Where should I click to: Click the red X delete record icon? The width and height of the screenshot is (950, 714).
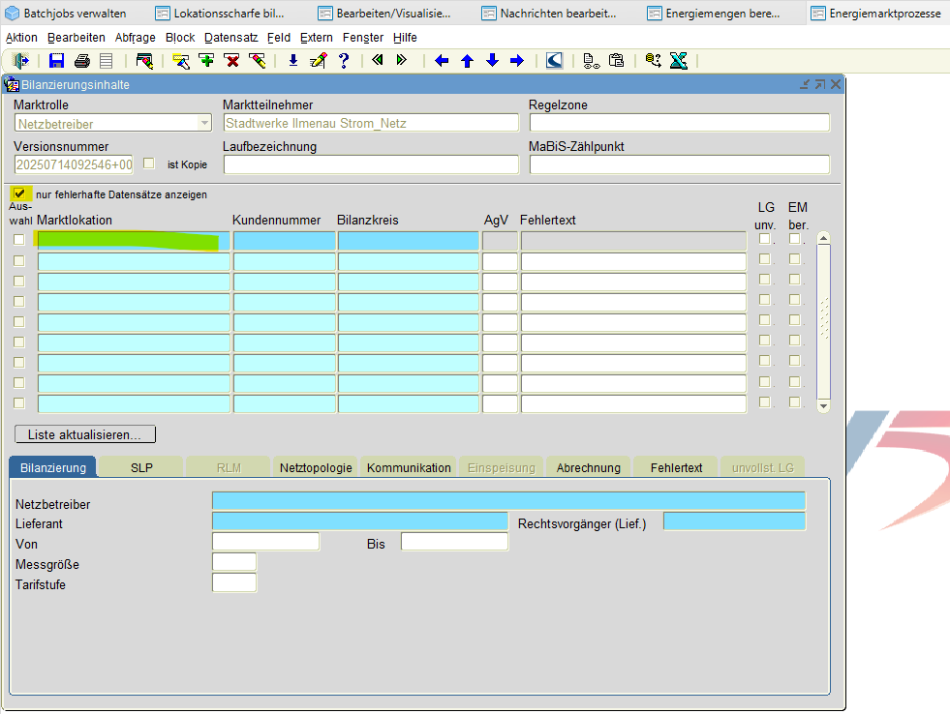pos(231,61)
